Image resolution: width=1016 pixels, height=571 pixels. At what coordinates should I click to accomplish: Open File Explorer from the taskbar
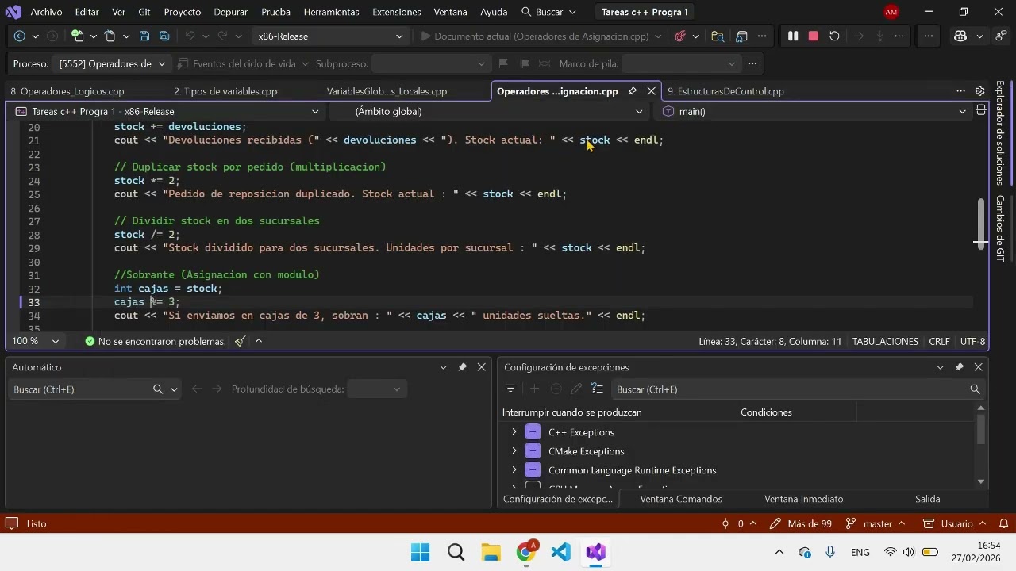tap(491, 552)
